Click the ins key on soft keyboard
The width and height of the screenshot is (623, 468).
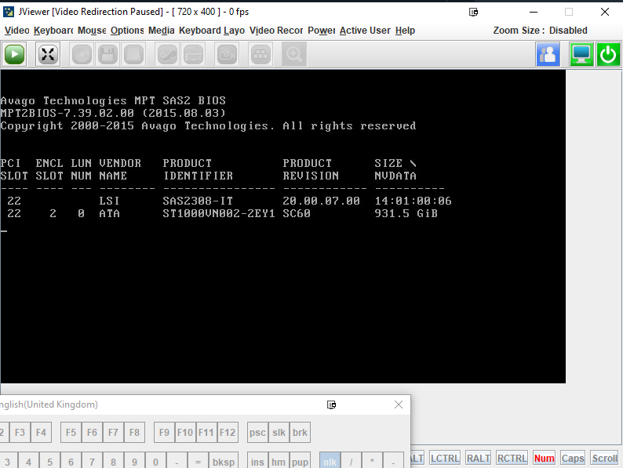tap(257, 460)
